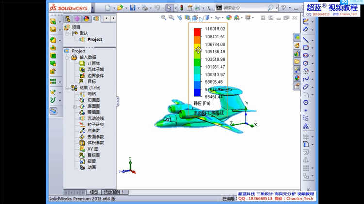Open the Save dropdown arrow

tap(139, 8)
